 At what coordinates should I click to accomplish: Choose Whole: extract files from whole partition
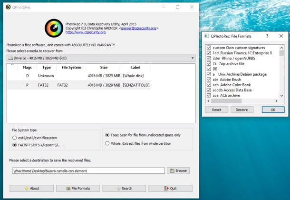(107, 143)
